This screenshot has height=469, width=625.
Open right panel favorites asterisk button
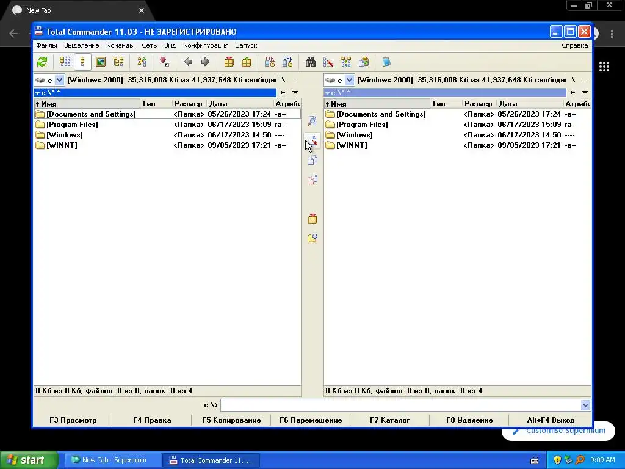pyautogui.click(x=573, y=93)
